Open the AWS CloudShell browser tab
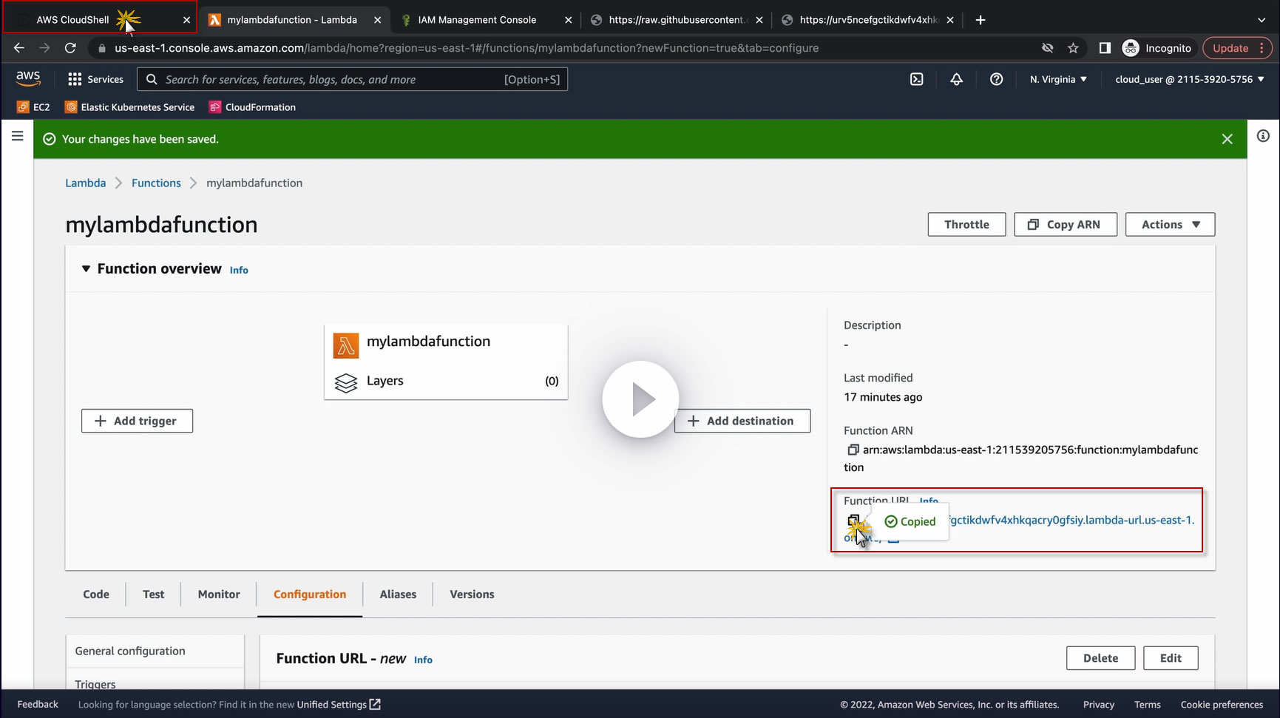Screen dimensions: 1280x718 click(x=99, y=20)
